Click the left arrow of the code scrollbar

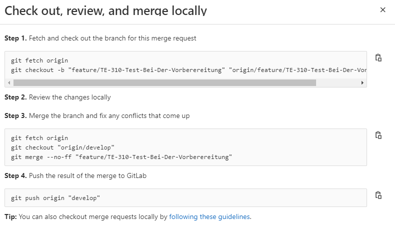pyautogui.click(x=9, y=82)
